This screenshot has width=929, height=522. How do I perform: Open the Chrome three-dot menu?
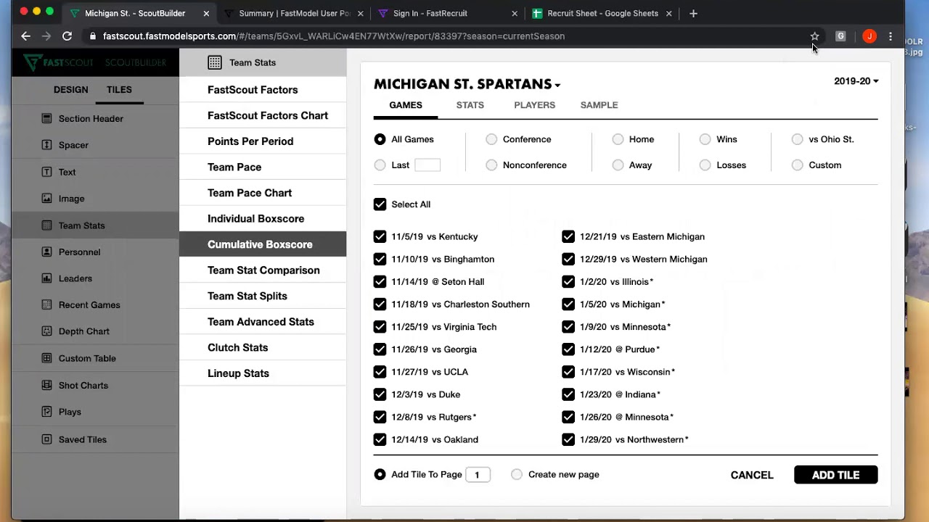click(891, 36)
